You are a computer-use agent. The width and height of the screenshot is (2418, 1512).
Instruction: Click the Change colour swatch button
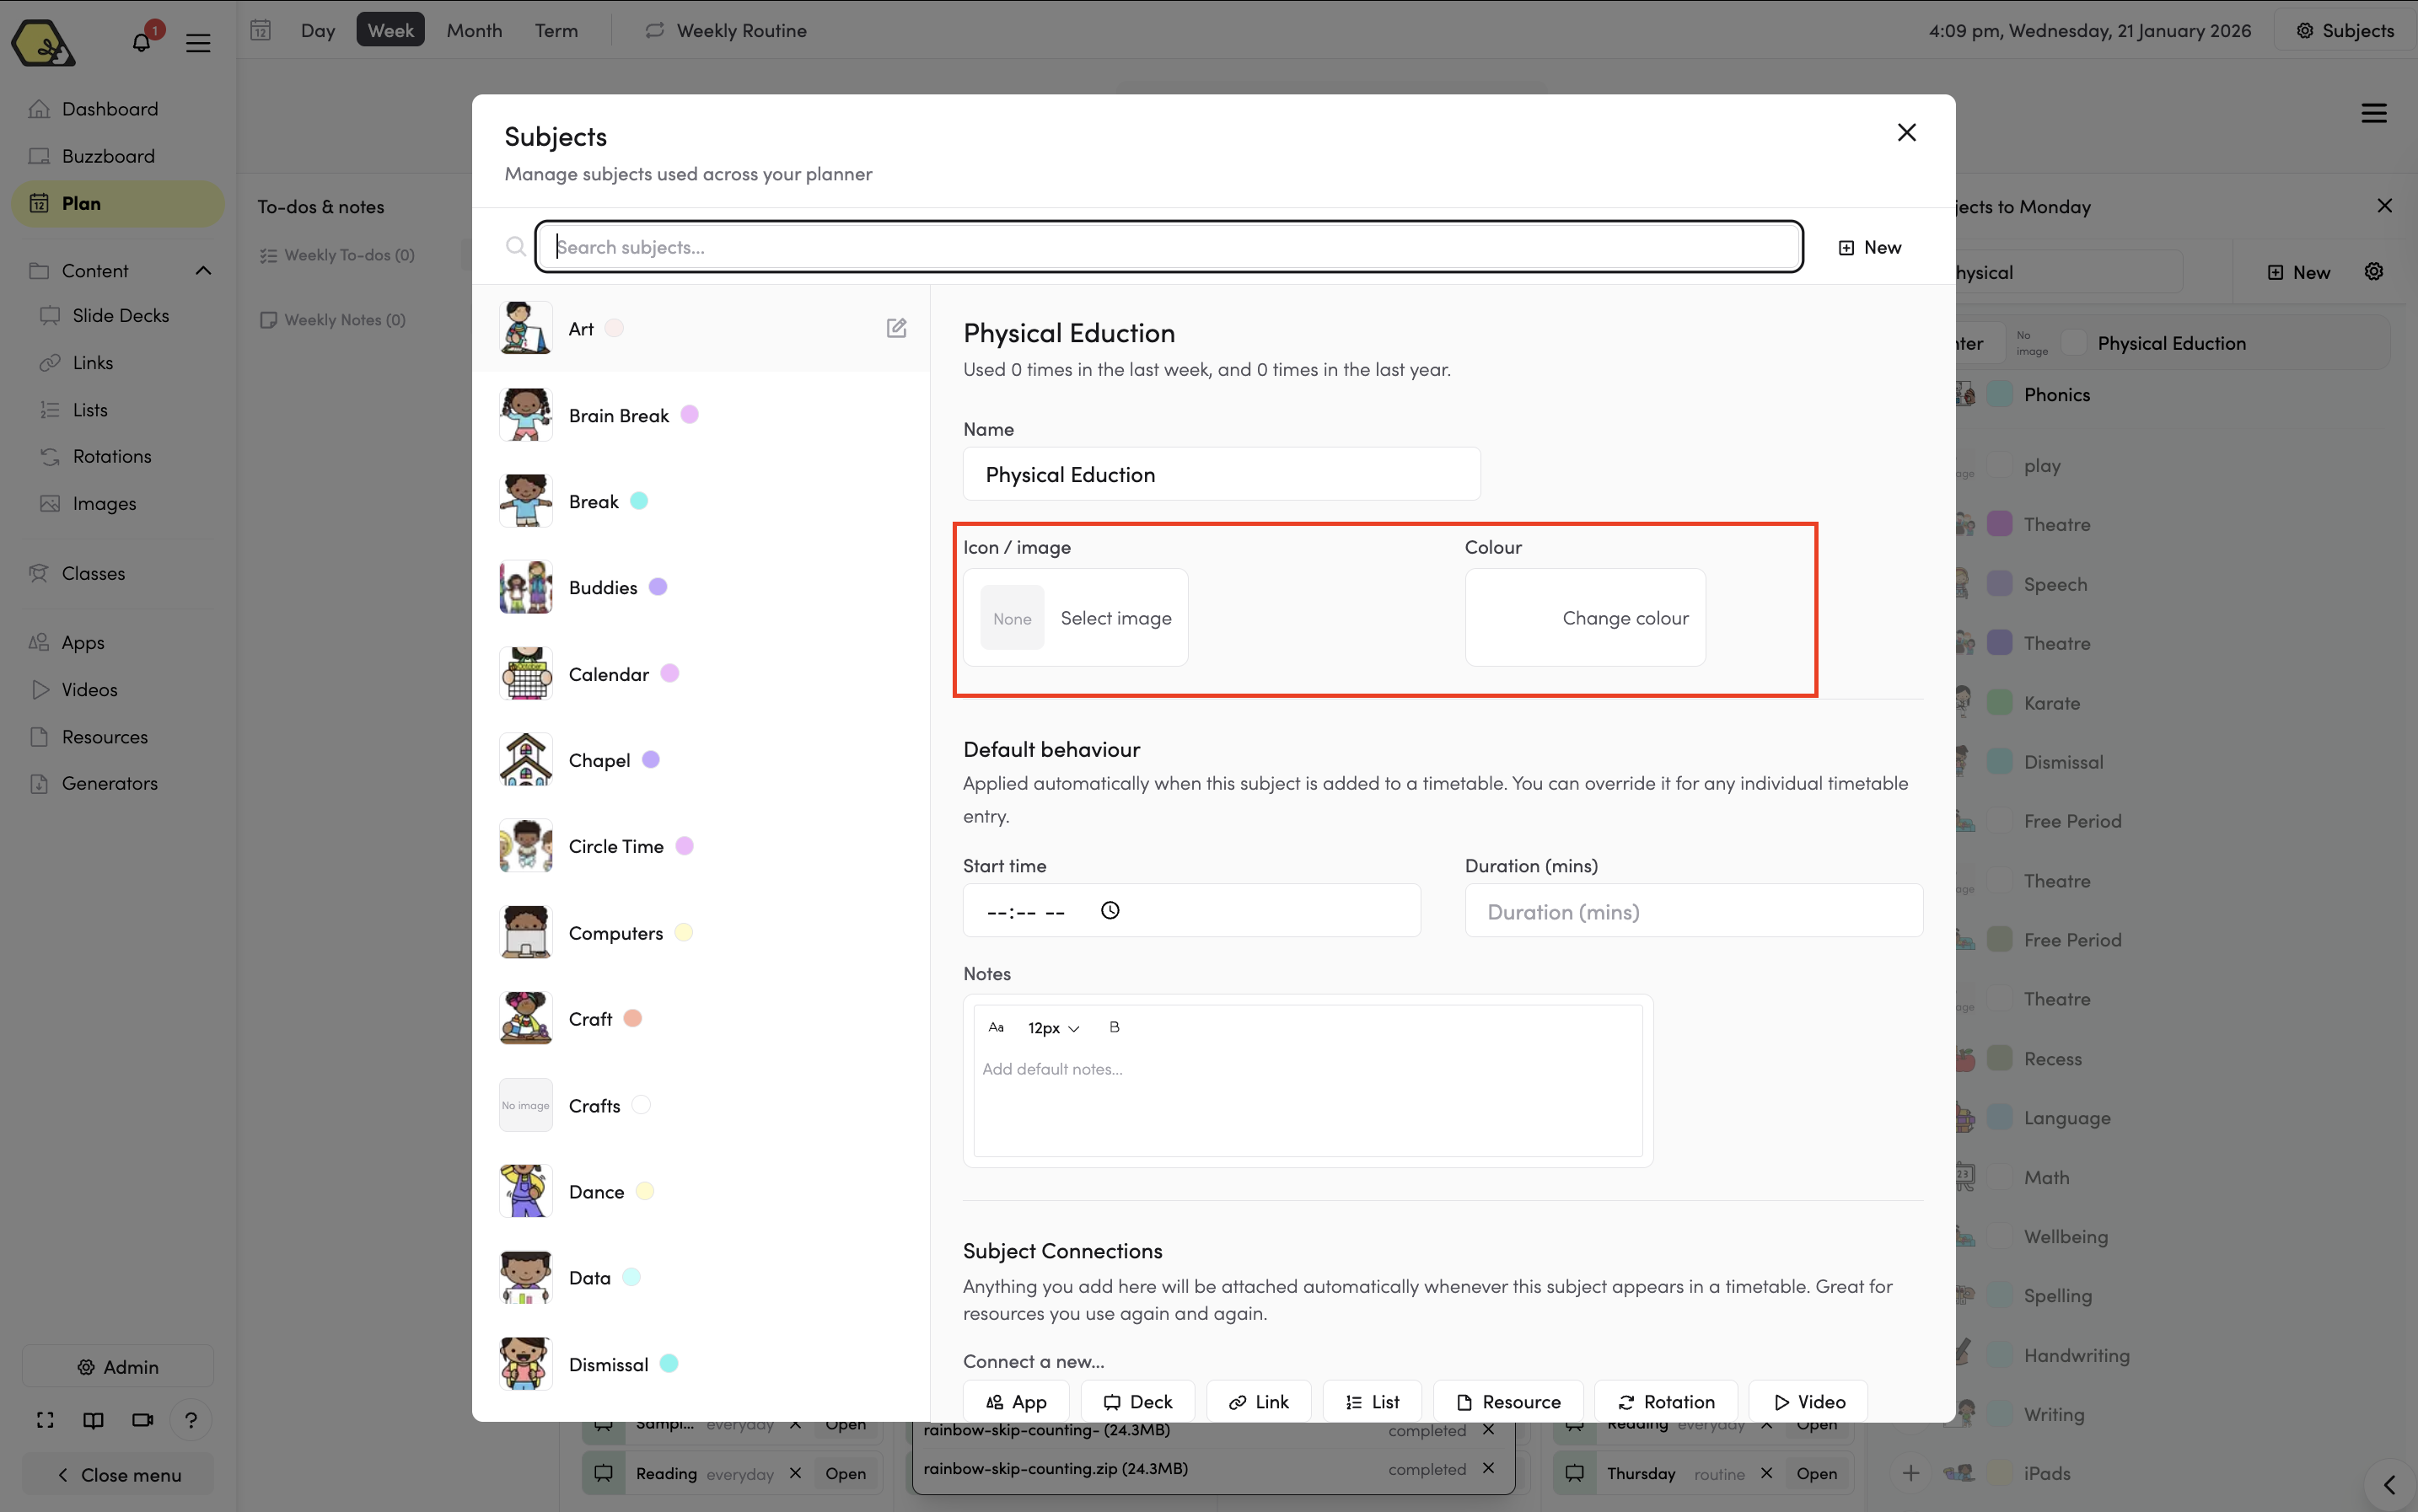1585,618
